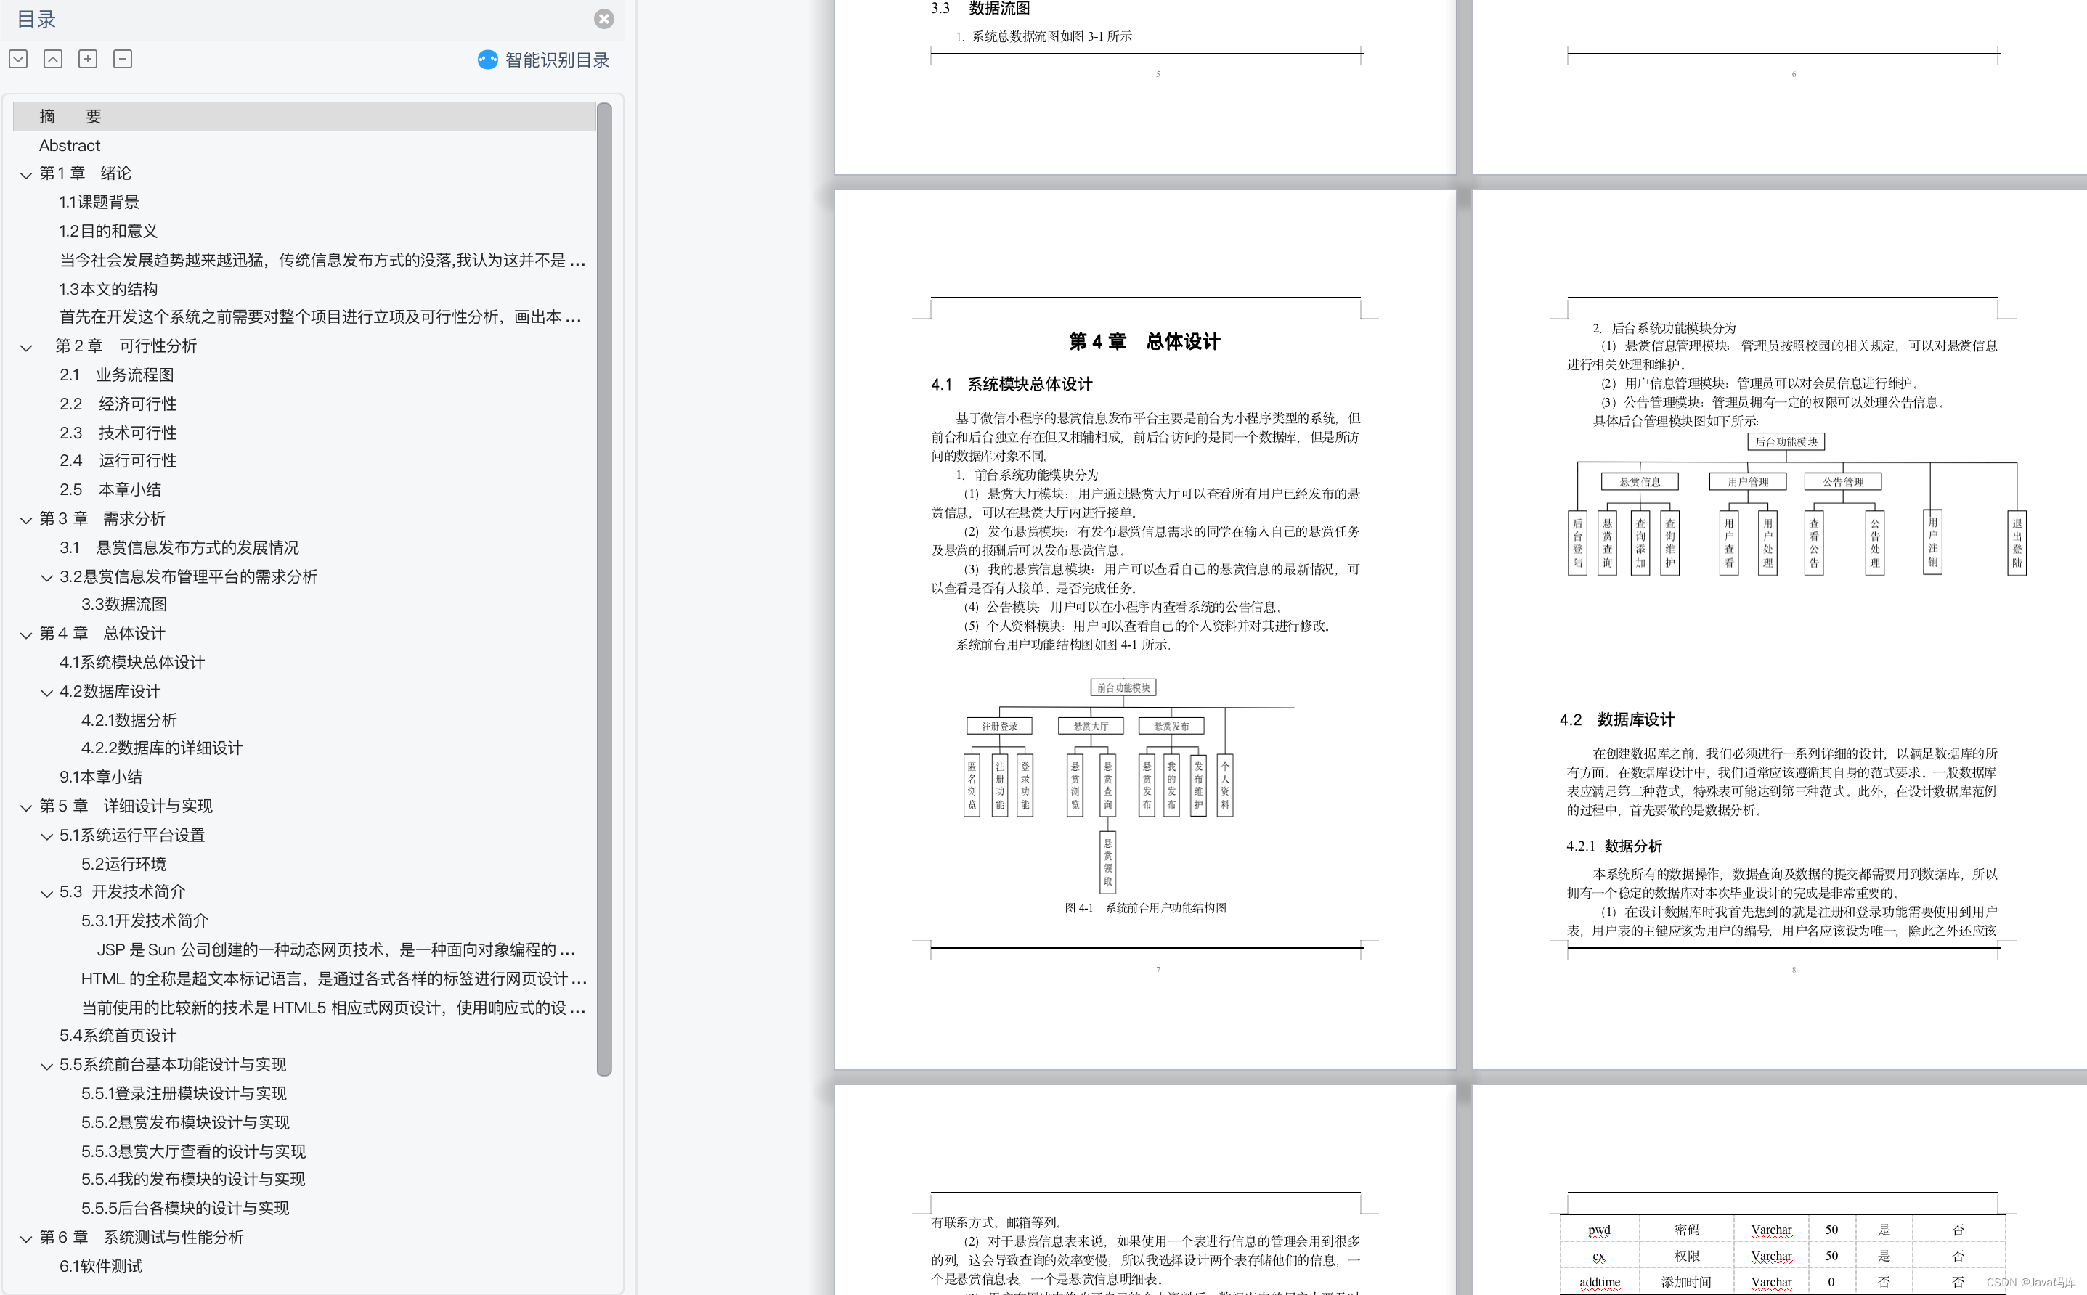Screen dimensions: 2087x1295
Task: Open outline entry 1.2目的和意义
Action: coord(108,232)
